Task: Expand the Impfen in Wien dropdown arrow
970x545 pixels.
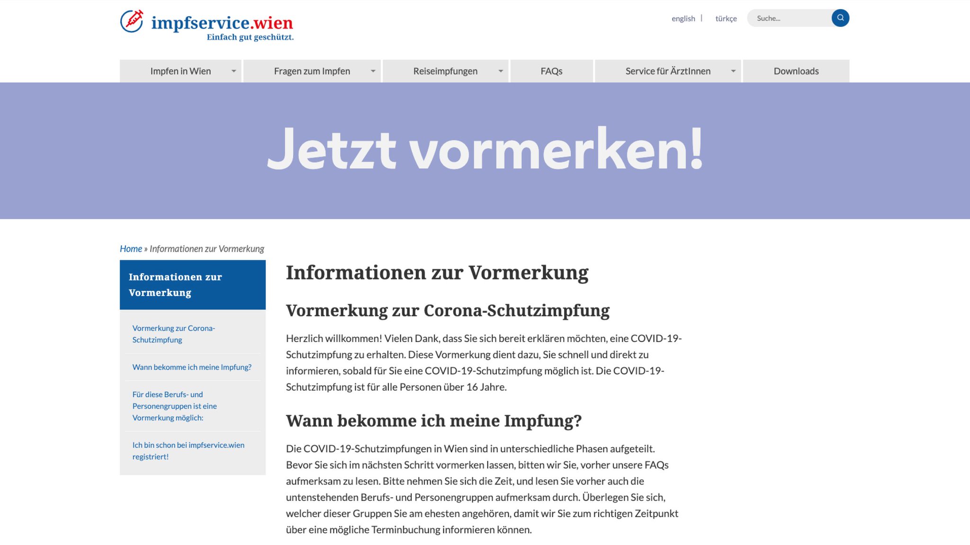Action: [x=234, y=71]
